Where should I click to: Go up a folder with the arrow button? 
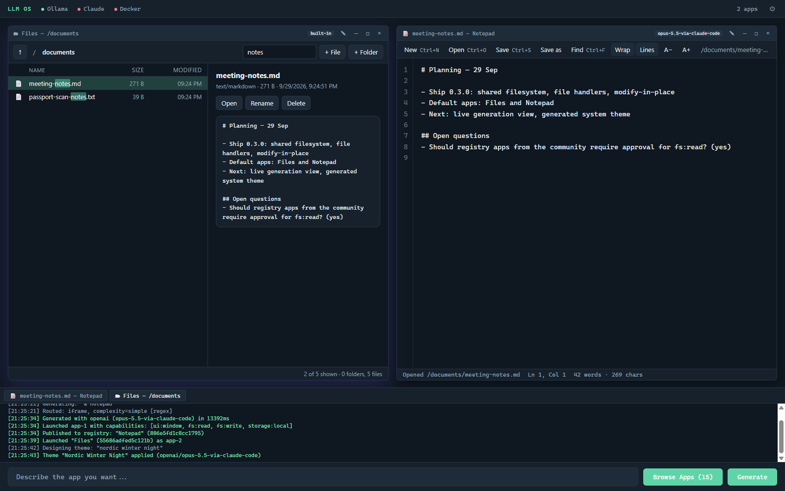(x=20, y=52)
